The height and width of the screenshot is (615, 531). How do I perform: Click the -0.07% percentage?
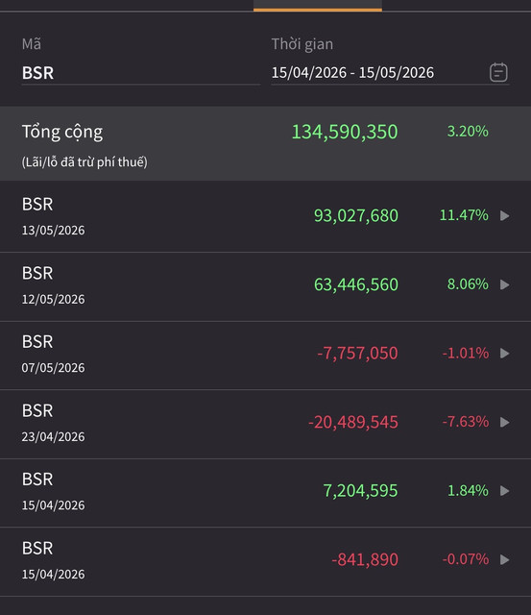tap(466, 559)
